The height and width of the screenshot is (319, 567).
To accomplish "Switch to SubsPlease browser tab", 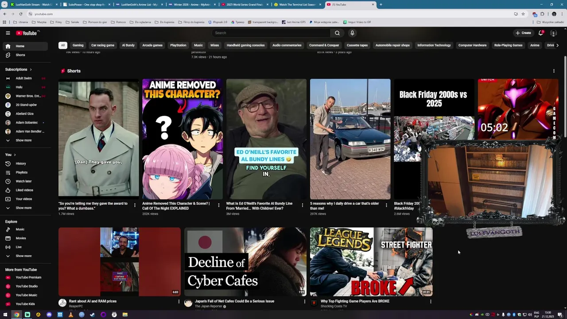I will [87, 4].
